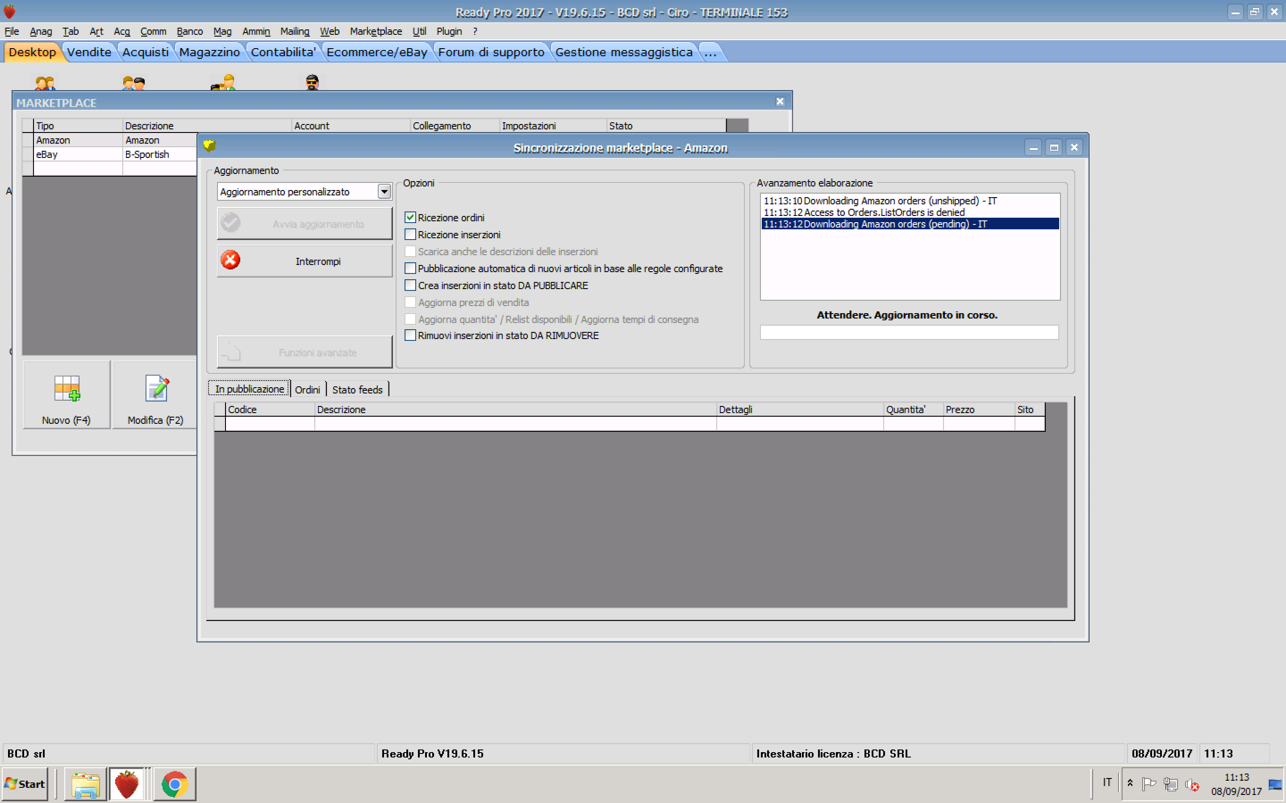Screen dimensions: 1286x803
Task: Enable the Ricezione inserzioni checkbox
Action: [x=410, y=234]
